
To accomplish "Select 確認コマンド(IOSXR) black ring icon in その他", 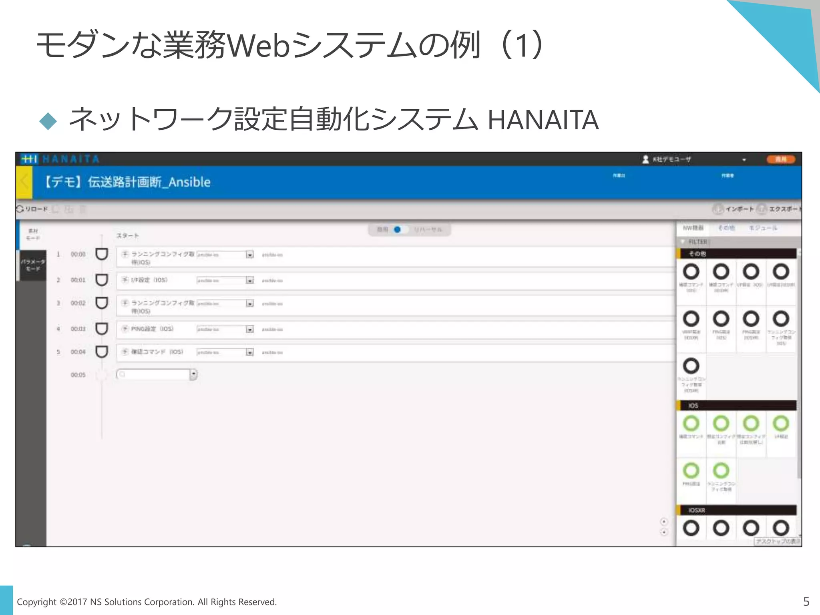I will 721,272.
